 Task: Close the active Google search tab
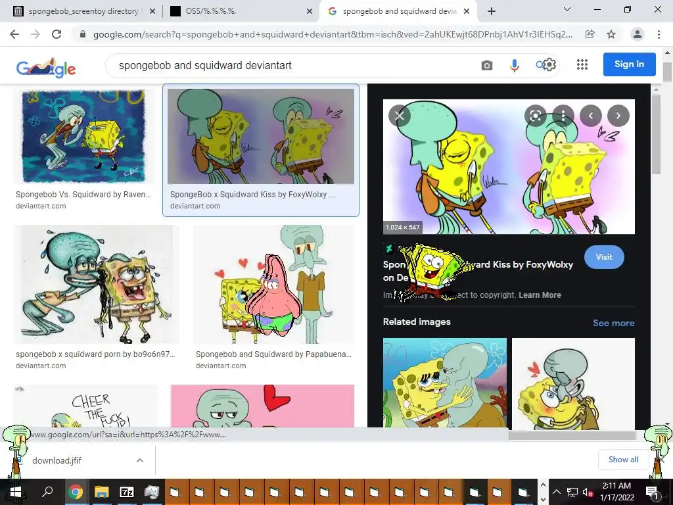tap(467, 12)
